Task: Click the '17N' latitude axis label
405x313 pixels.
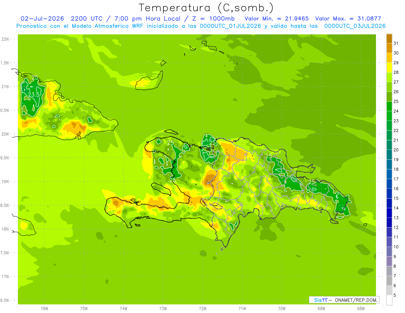Action: (x=5, y=277)
